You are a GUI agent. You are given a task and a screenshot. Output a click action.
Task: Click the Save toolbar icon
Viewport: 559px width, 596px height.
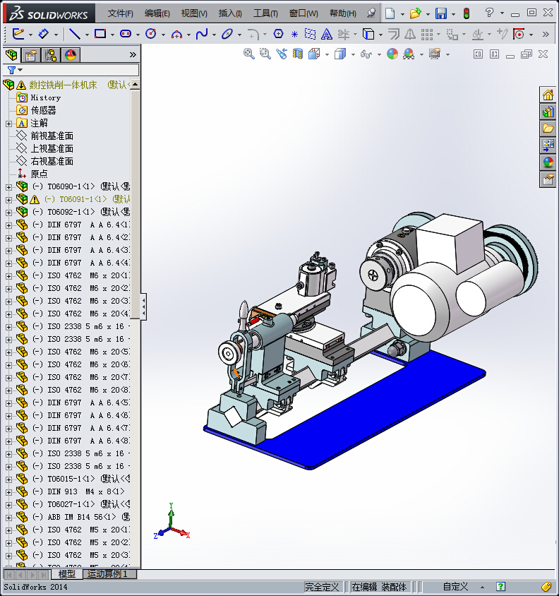click(441, 13)
